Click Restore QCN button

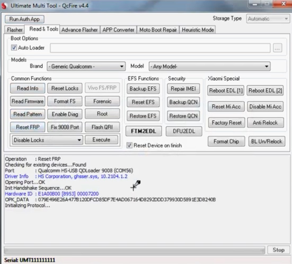click(x=183, y=116)
